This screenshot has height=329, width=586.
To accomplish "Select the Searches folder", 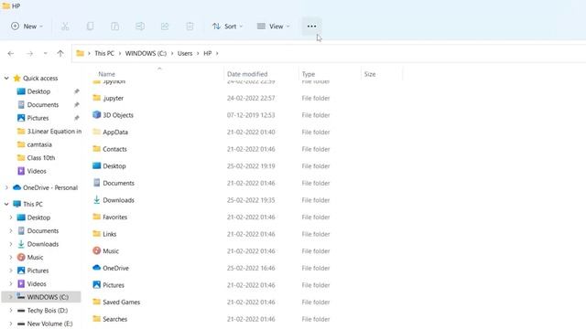I will click(114, 319).
